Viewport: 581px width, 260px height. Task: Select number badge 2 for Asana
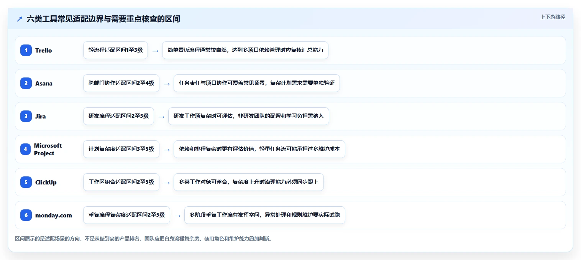tap(26, 83)
